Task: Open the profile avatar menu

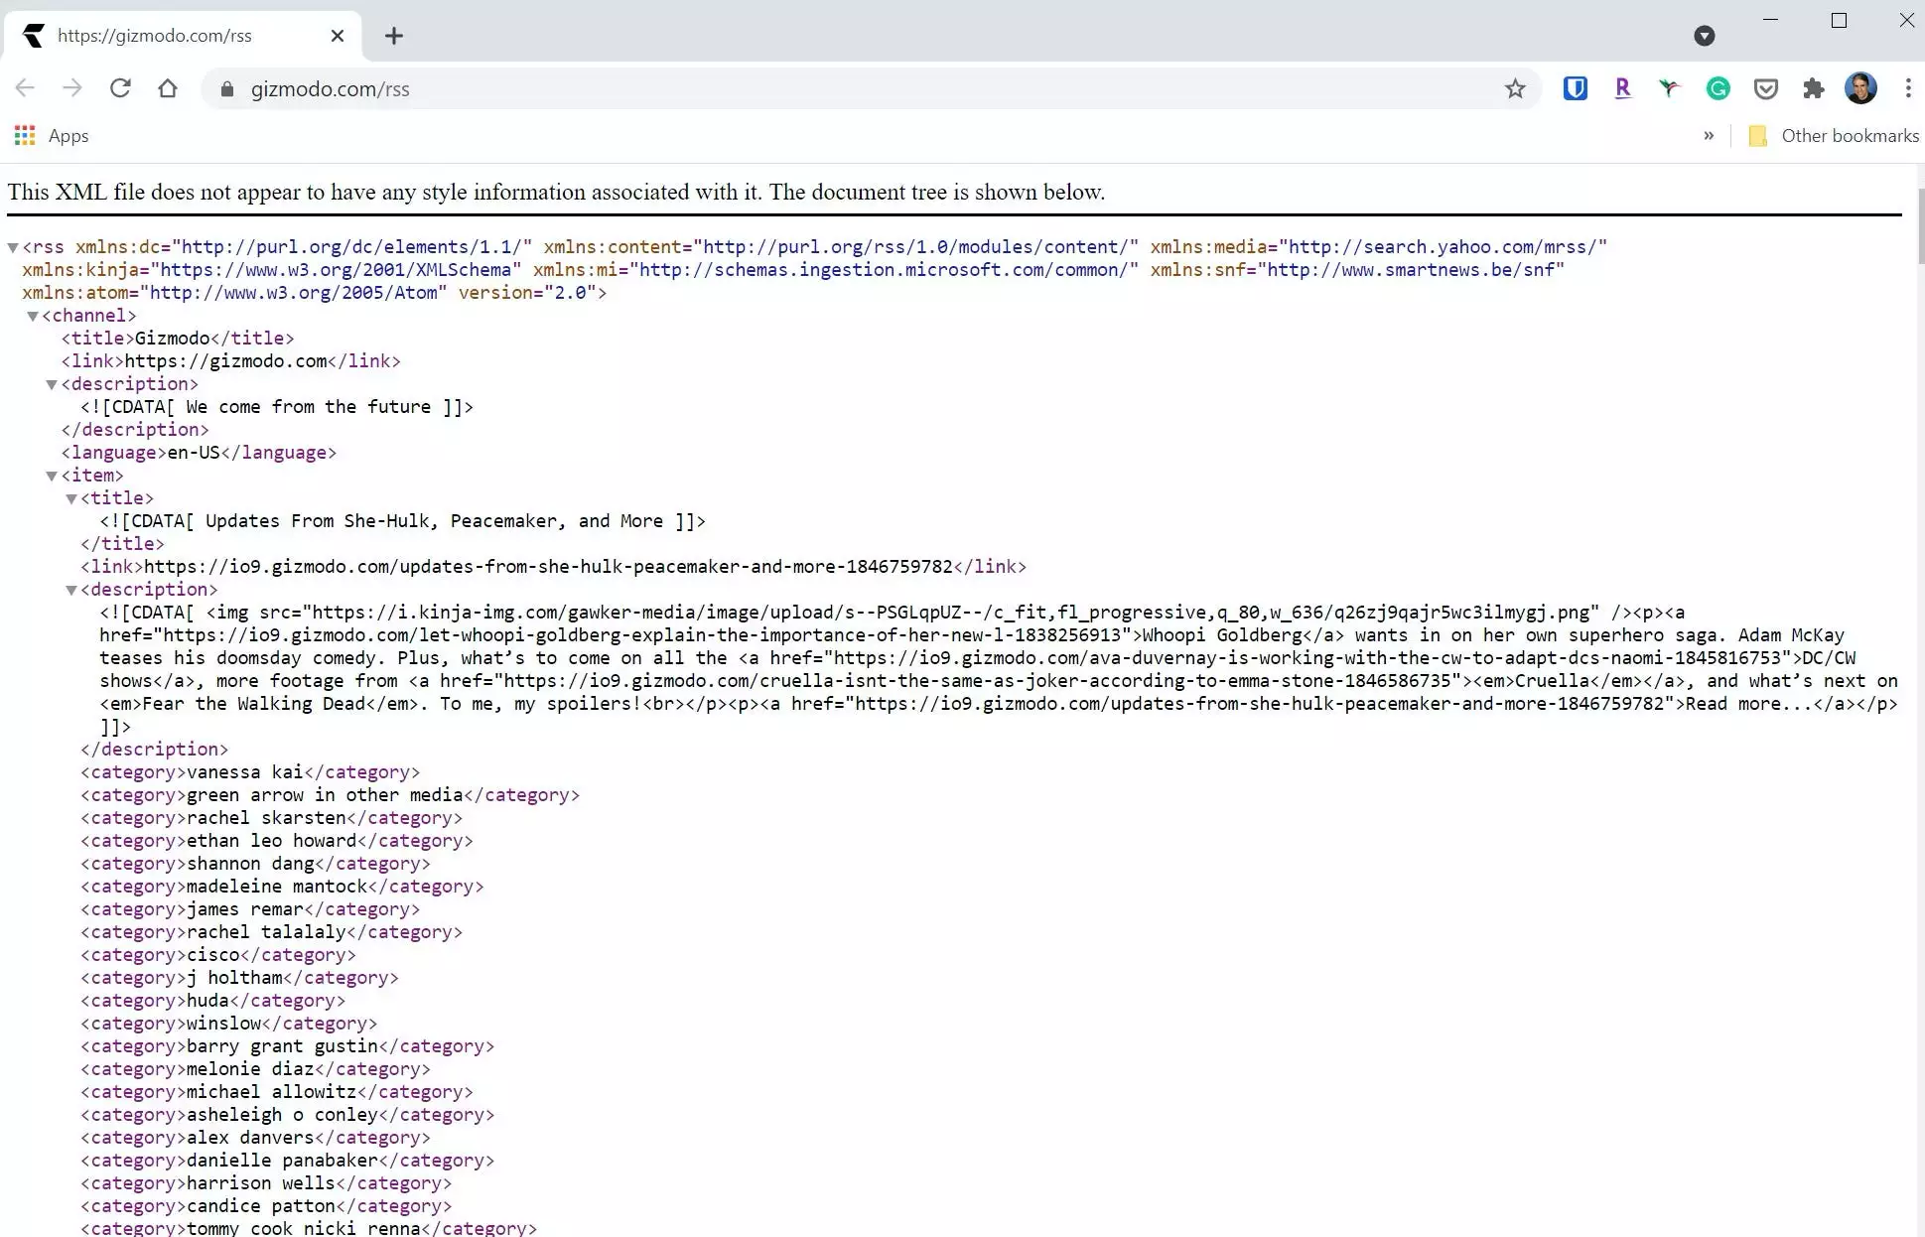Action: (x=1860, y=88)
